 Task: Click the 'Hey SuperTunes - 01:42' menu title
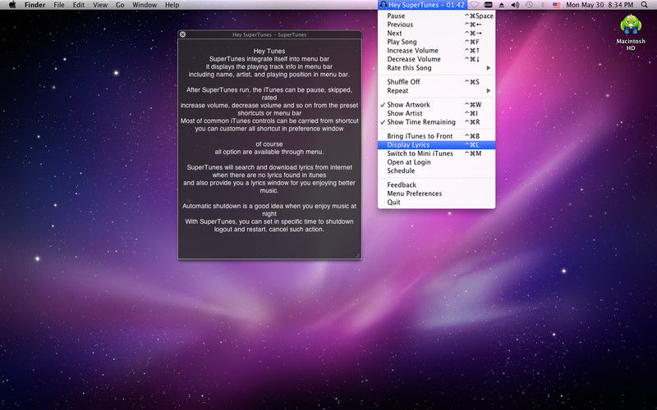(x=426, y=5)
